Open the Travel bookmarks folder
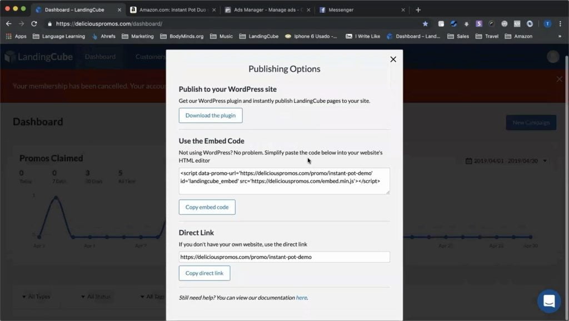 487,36
